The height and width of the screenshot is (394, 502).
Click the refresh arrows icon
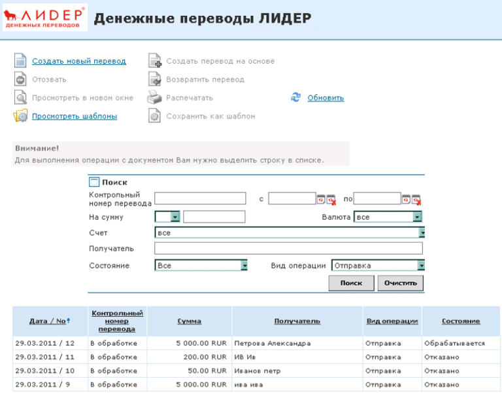click(x=296, y=97)
